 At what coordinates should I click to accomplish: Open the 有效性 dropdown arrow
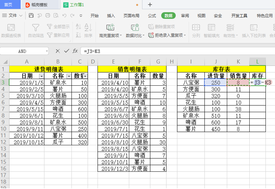pyautogui.click(x=237, y=36)
